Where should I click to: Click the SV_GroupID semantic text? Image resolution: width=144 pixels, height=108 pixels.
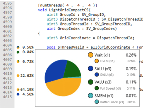pos(93,15)
